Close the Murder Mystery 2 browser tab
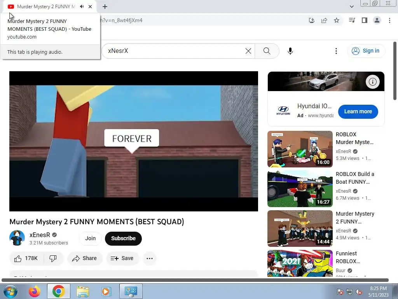The image size is (398, 299). click(x=90, y=7)
